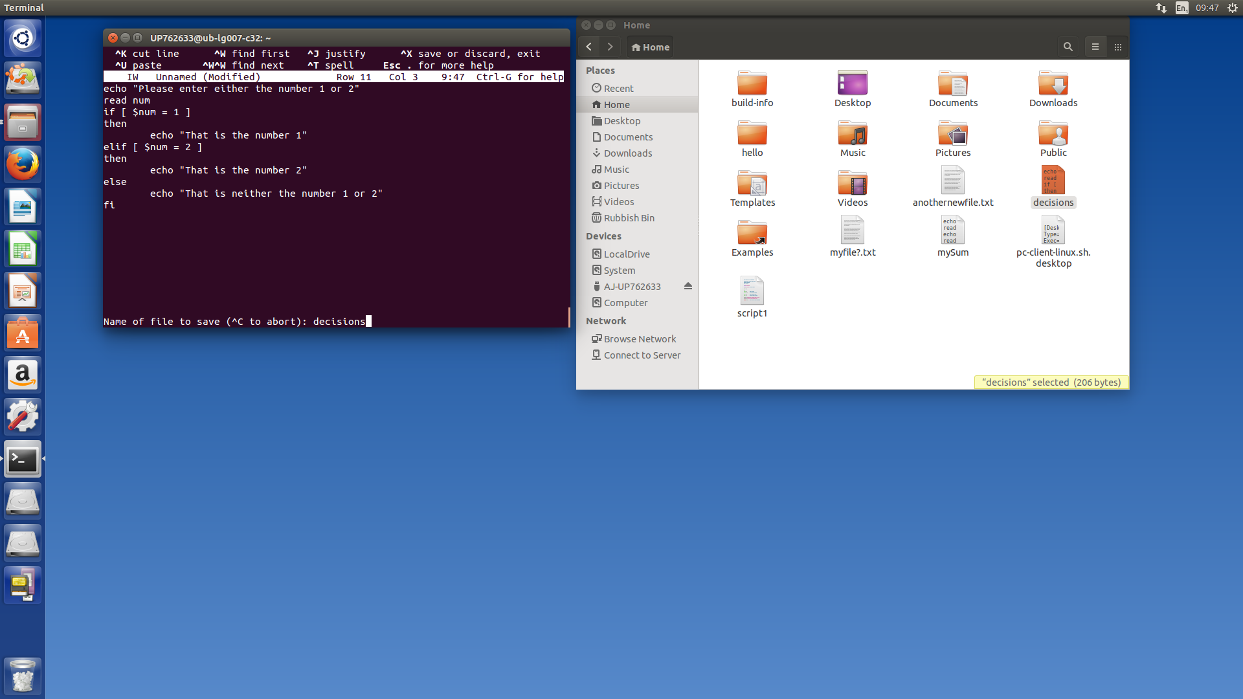Screen dimensions: 1243x699
Task: Click the Home path button
Action: click(651, 47)
